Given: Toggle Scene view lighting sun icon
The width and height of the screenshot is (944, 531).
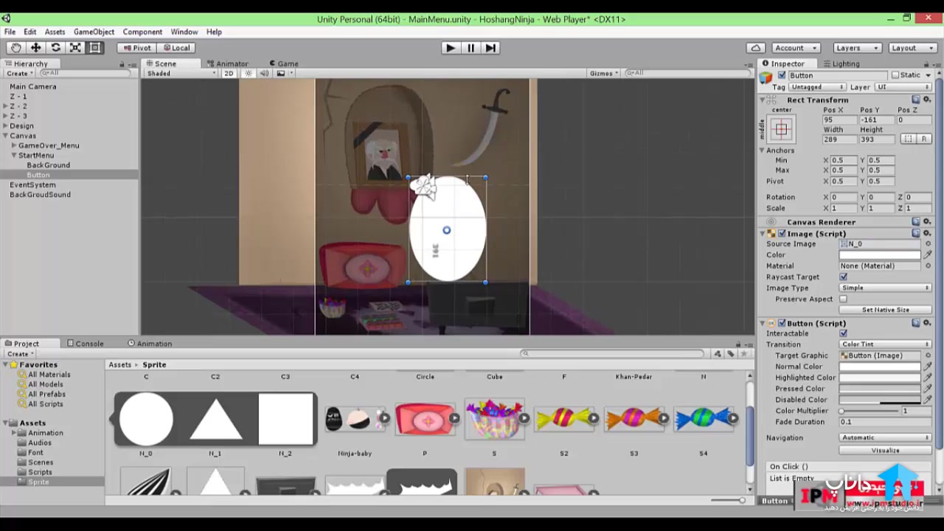Looking at the screenshot, I should coord(249,73).
